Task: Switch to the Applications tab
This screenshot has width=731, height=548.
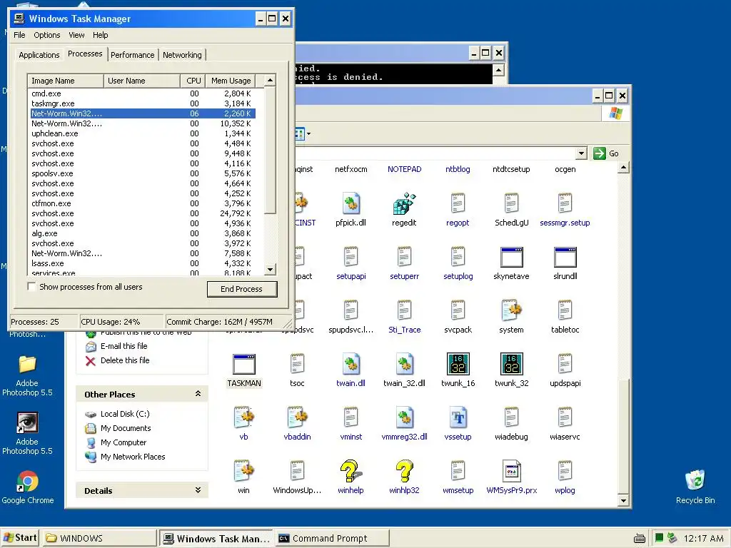Action: (39, 55)
